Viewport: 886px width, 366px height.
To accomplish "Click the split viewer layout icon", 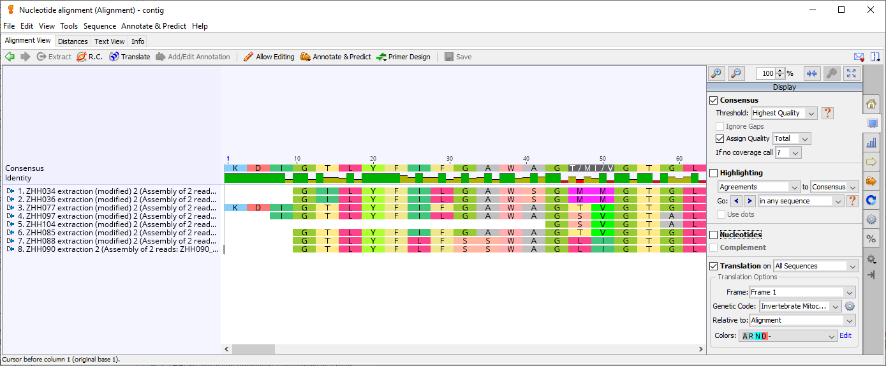I will 875,57.
